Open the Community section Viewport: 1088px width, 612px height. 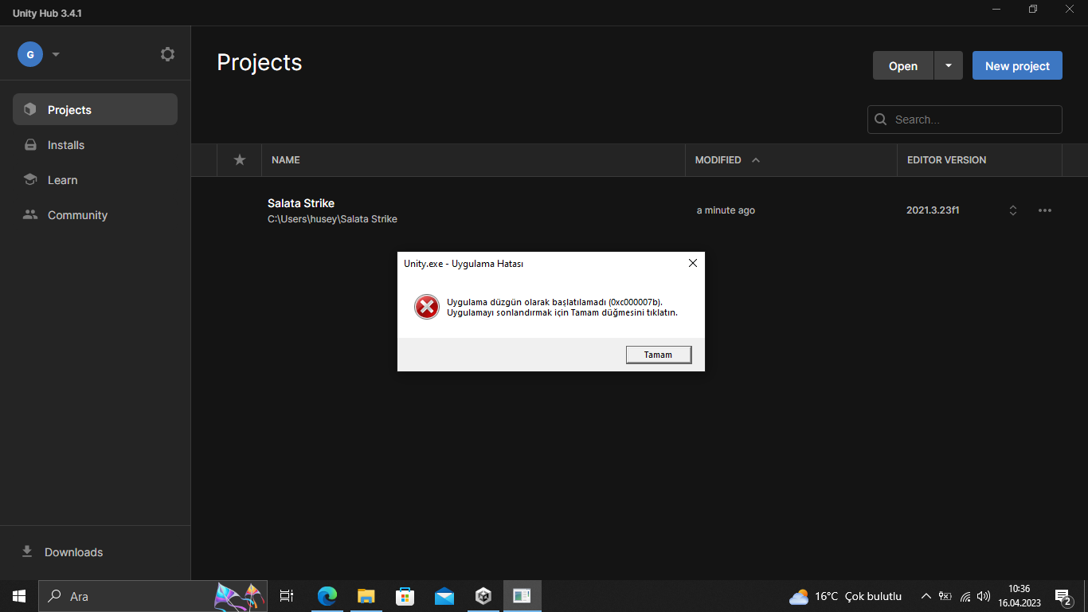pos(95,215)
